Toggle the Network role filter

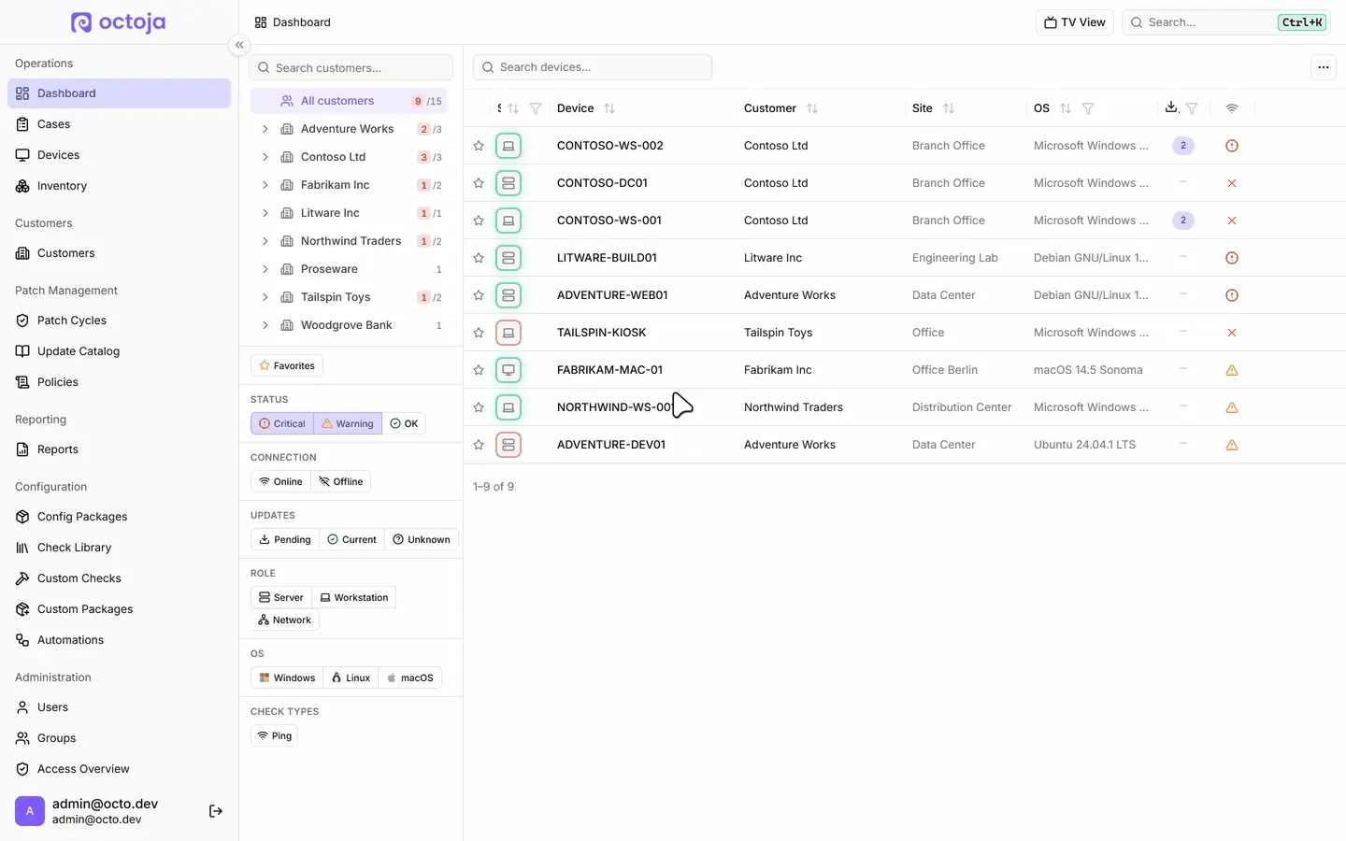(285, 620)
